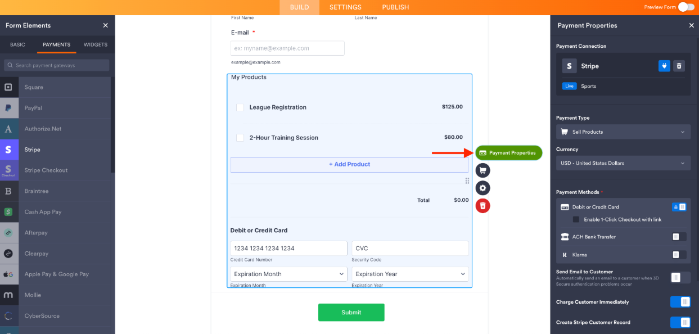Click the My Products heading
The width and height of the screenshot is (699, 334).
tap(249, 77)
